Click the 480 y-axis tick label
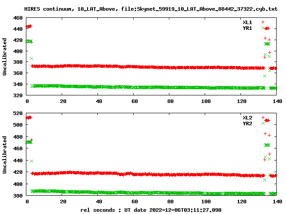The image size is (286, 214). tap(18, 137)
